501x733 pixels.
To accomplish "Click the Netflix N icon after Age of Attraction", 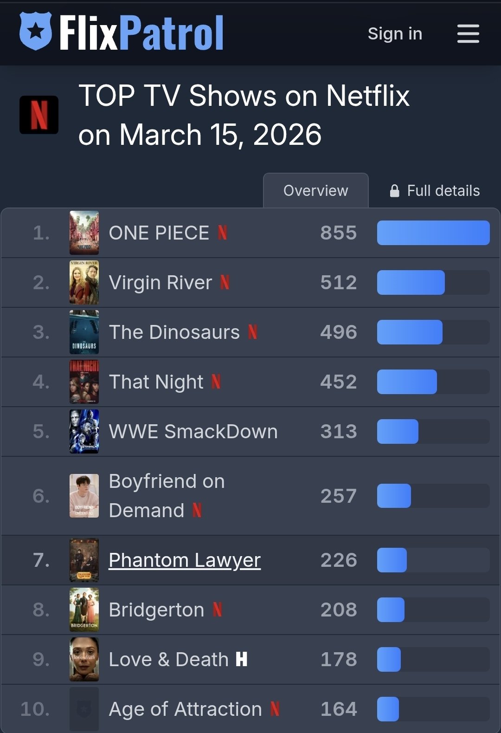I will click(x=275, y=709).
